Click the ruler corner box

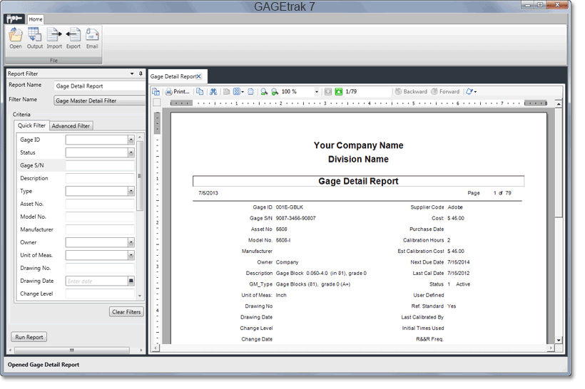tap(157, 103)
